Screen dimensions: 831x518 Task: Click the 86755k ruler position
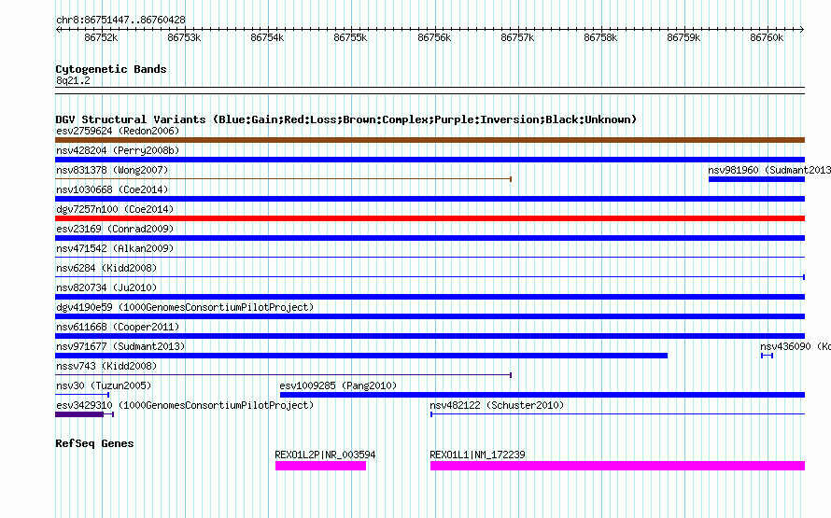(350, 37)
